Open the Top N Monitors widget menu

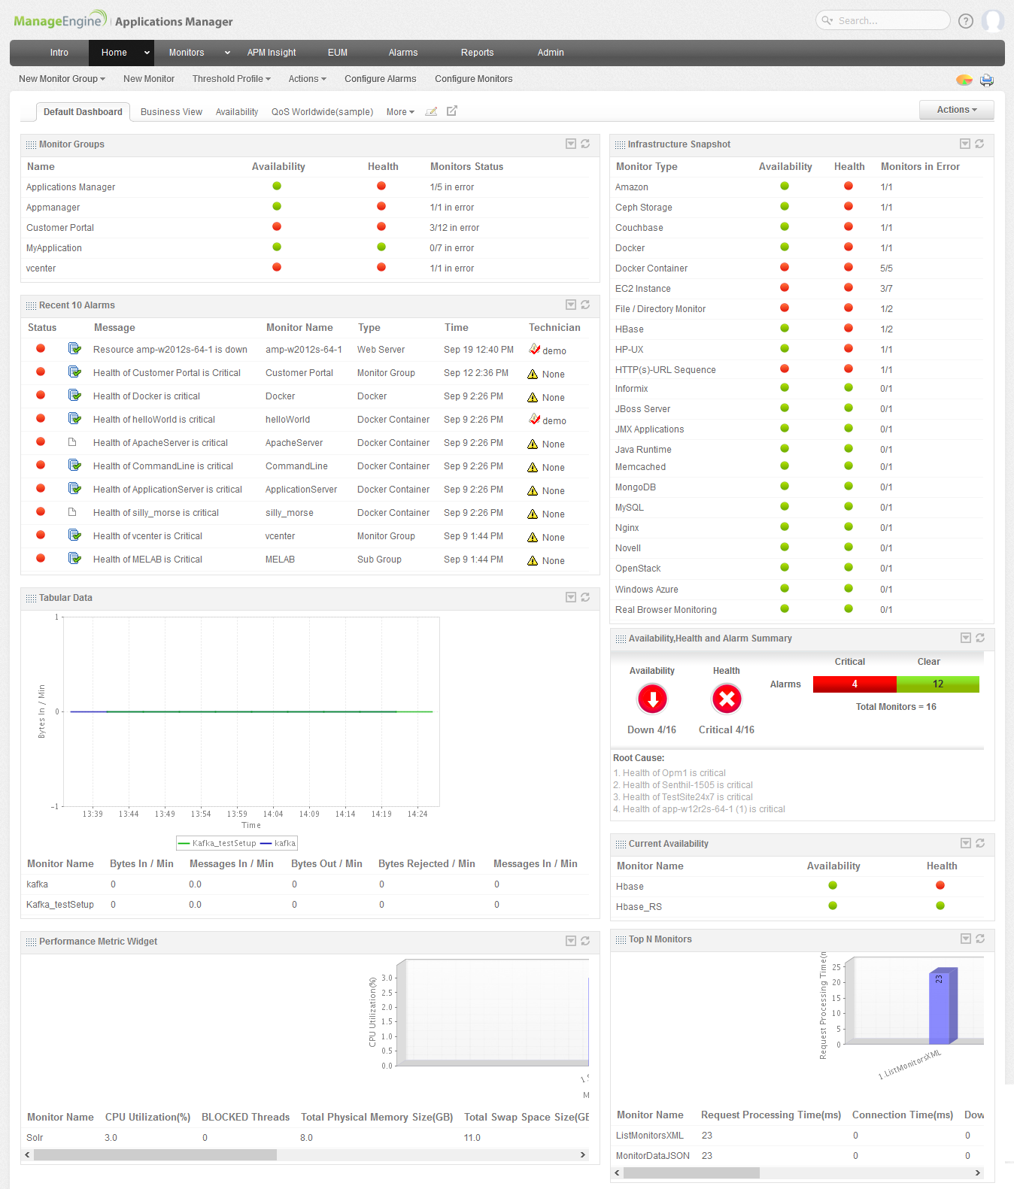pos(966,939)
